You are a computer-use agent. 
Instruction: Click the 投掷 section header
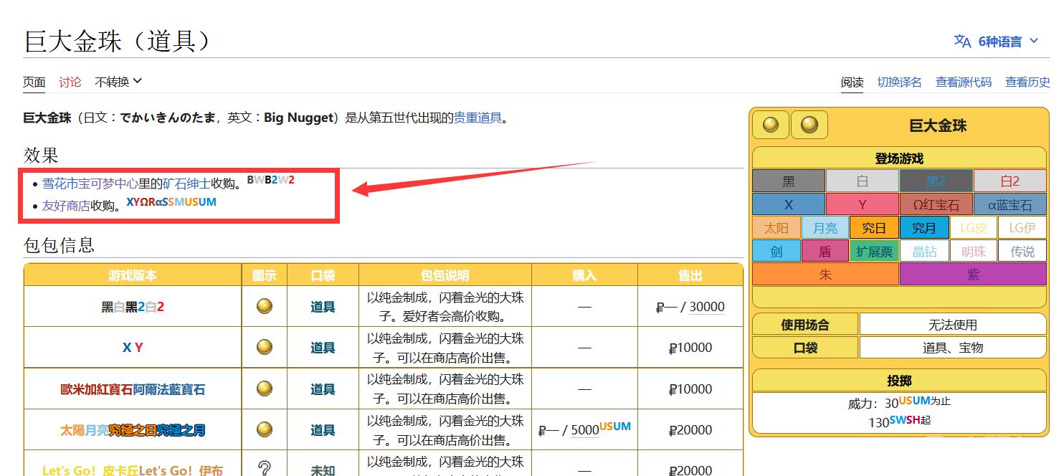[x=899, y=381]
